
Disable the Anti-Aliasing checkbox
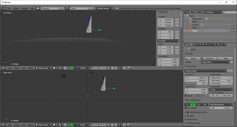[x=188, y=100]
